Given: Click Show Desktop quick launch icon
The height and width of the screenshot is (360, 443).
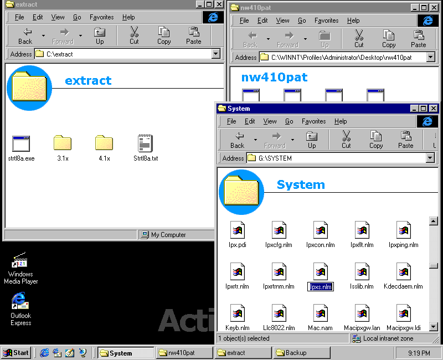Looking at the screenshot, I should tap(70, 353).
